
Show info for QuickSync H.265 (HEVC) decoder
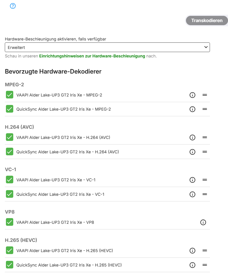point(192,265)
